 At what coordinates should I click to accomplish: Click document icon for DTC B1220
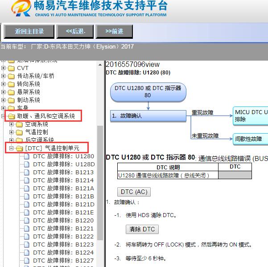click(27, 221)
